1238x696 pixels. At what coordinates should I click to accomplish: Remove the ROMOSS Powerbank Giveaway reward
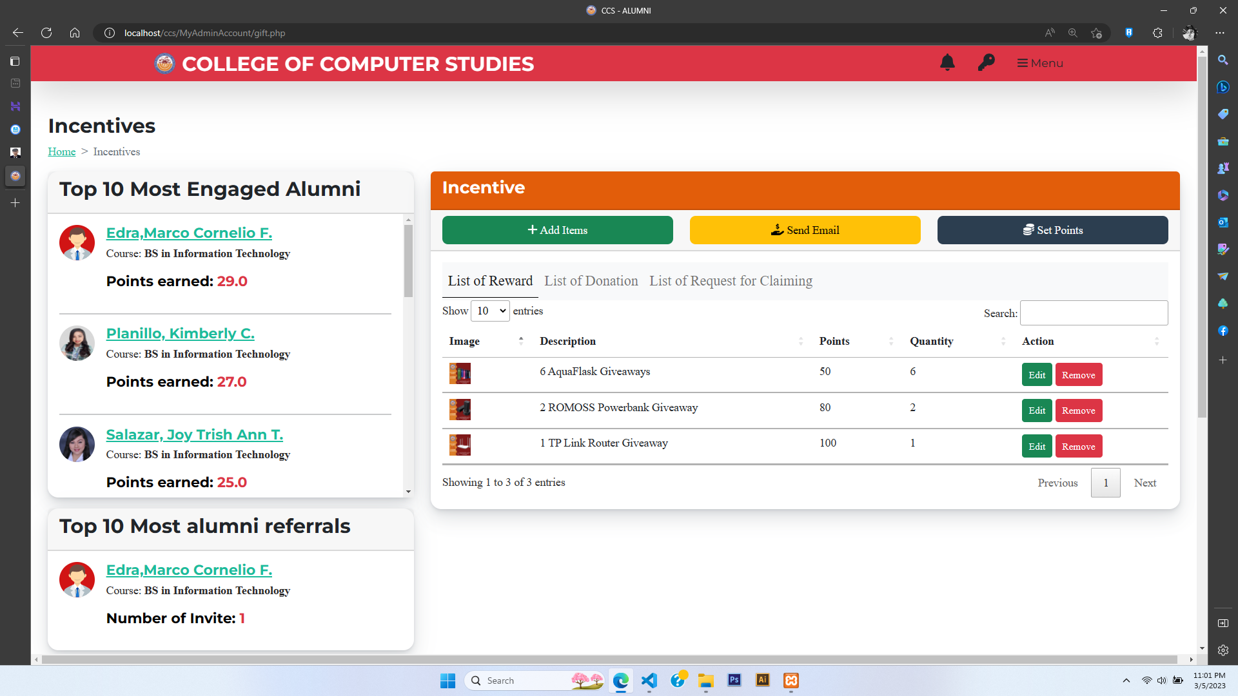1078,411
